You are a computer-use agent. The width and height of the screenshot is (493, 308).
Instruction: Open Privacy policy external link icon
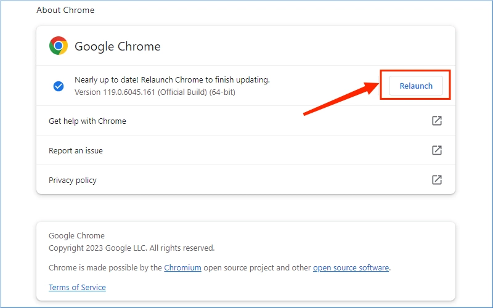click(437, 180)
